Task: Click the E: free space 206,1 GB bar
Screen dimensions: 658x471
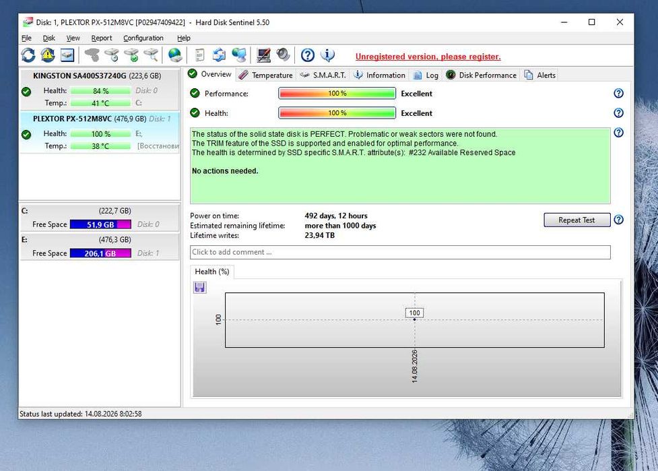Action: (x=100, y=253)
